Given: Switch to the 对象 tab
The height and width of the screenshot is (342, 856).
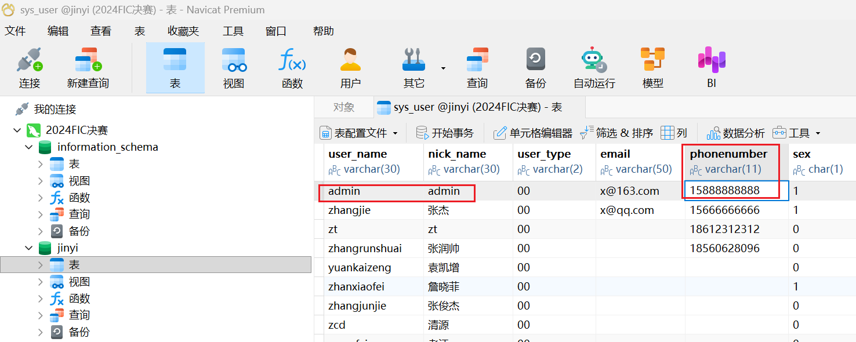Looking at the screenshot, I should [x=344, y=107].
